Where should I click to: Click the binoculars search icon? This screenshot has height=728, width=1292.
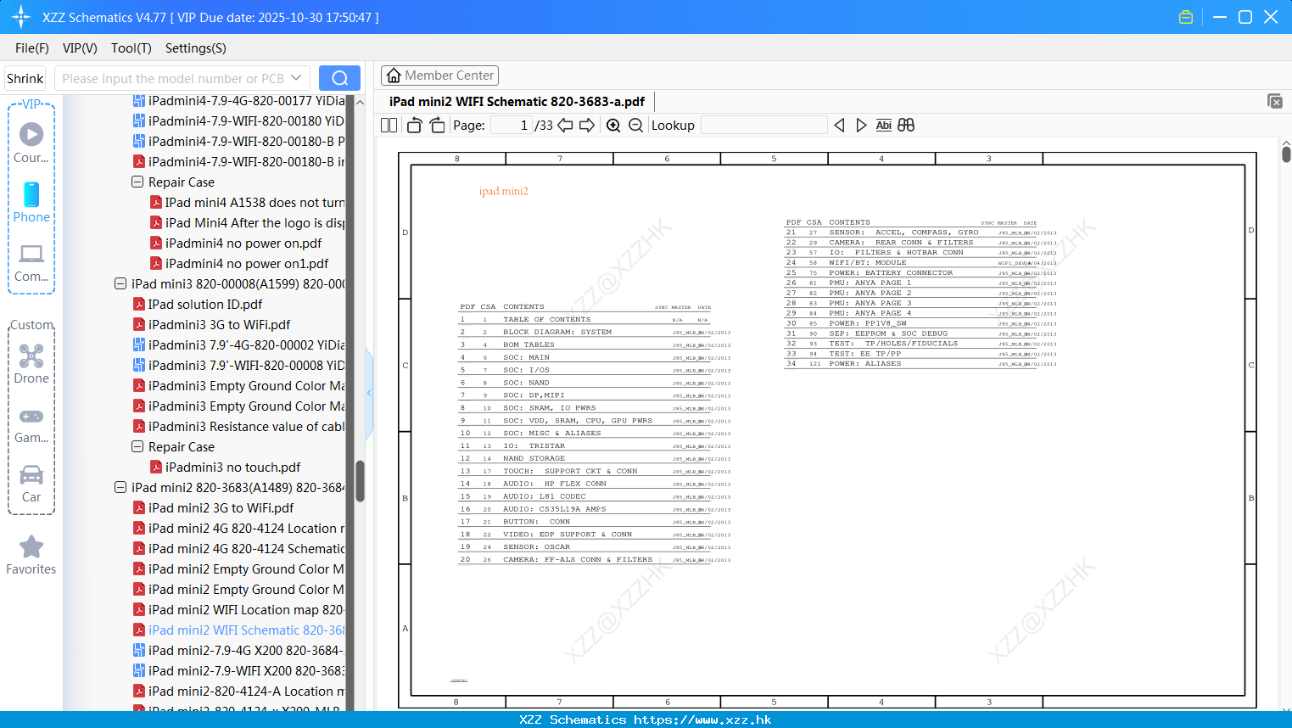(x=906, y=126)
